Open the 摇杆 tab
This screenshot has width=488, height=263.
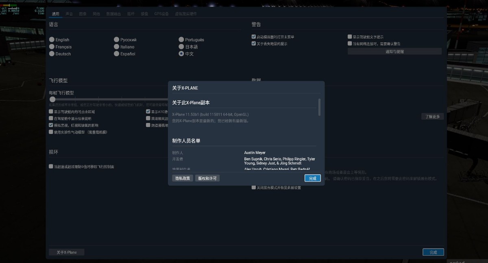[131, 14]
